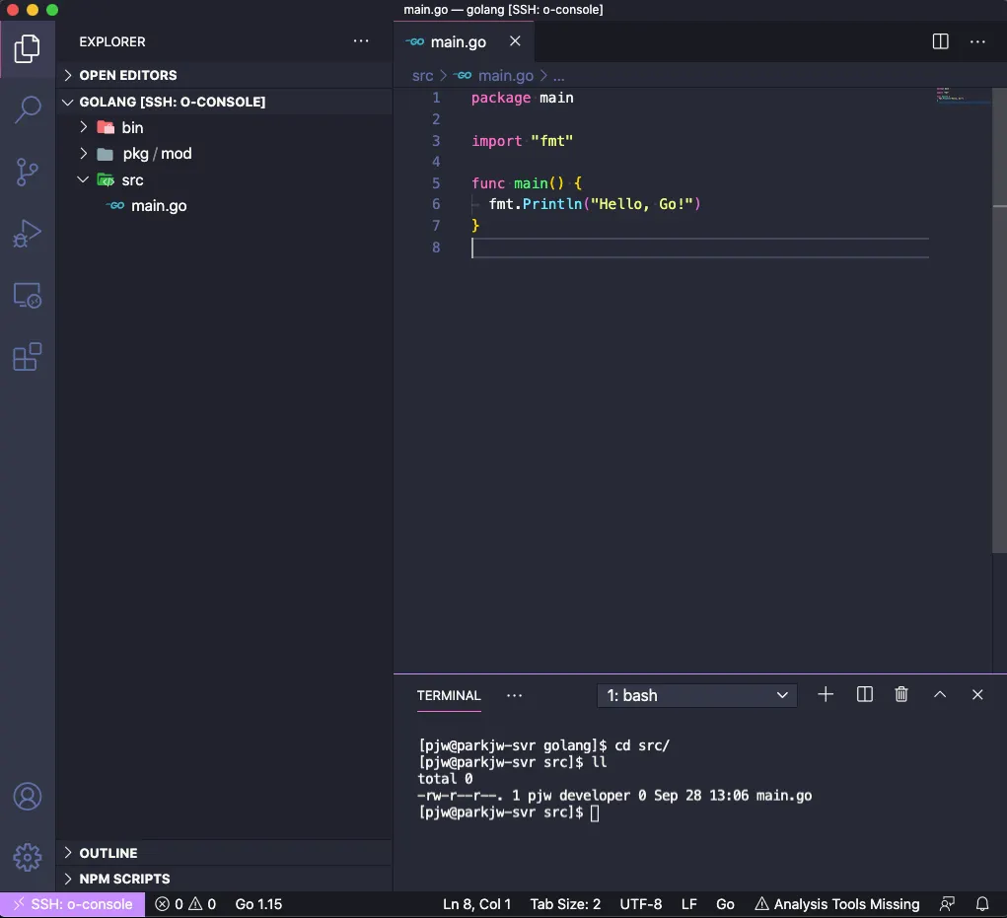Open the Explorer view in activity bar
1007x918 pixels.
(x=27, y=48)
